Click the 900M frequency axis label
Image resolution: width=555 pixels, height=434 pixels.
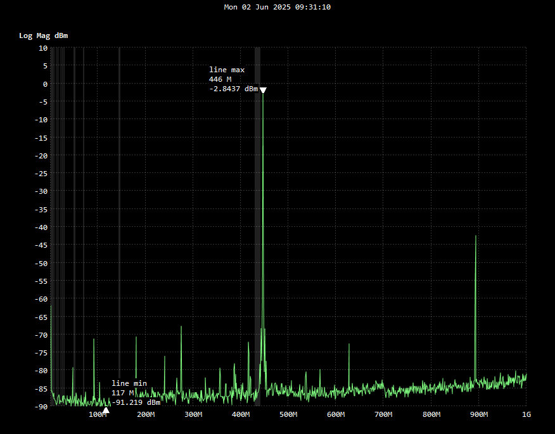point(479,414)
